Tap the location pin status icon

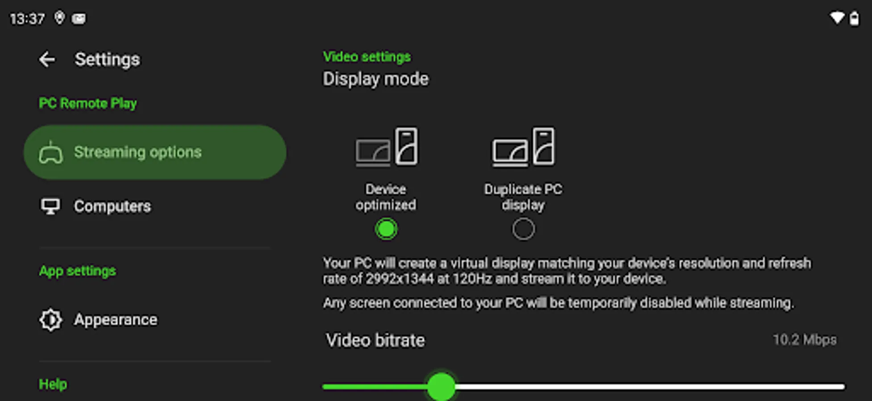coord(59,18)
